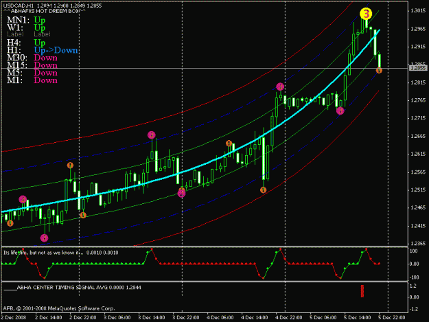Image resolution: width=429 pixels, height=322 pixels.
Task: Click the 'M15:' timeframe label
Action: point(17,65)
